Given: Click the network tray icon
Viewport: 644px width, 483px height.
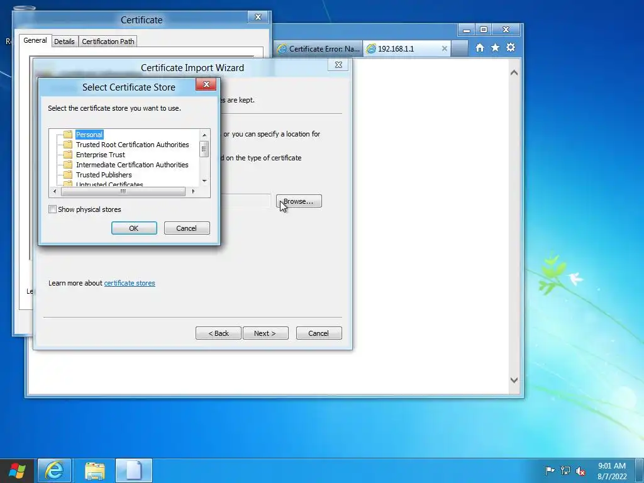Looking at the screenshot, I should (565, 470).
